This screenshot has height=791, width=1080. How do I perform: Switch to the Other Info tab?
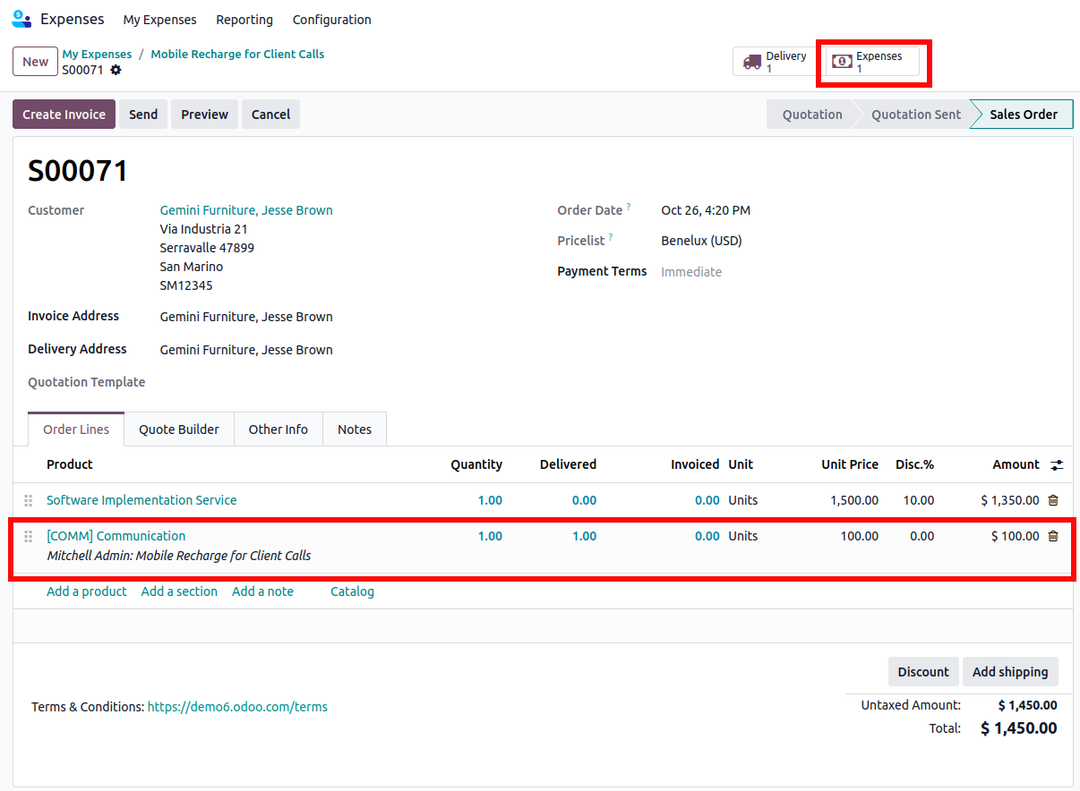tap(278, 430)
